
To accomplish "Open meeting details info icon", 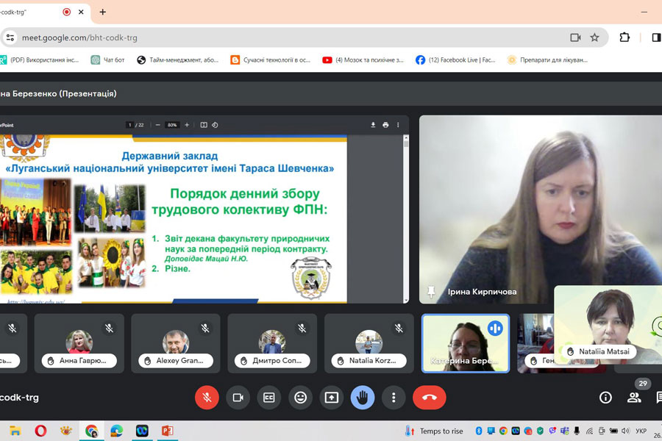I will point(605,398).
